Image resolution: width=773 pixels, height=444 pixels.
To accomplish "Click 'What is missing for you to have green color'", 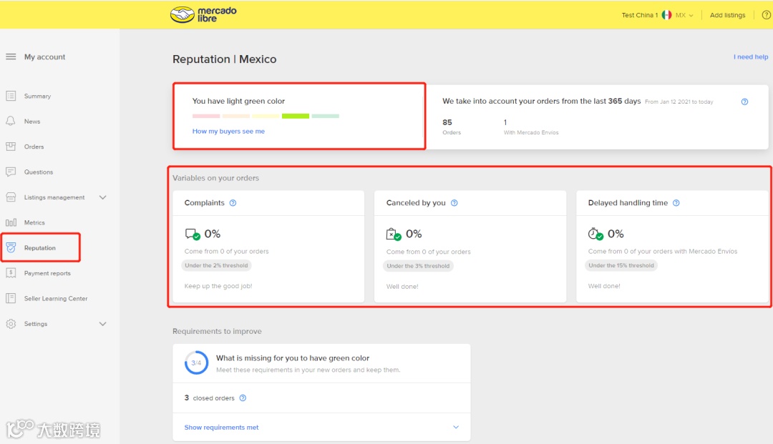I will (x=292, y=358).
